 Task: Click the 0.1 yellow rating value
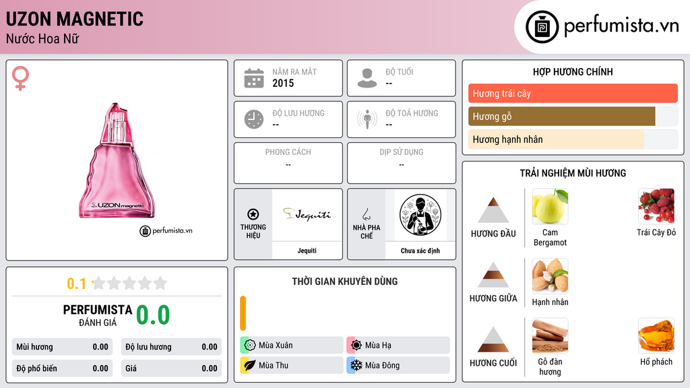(77, 284)
